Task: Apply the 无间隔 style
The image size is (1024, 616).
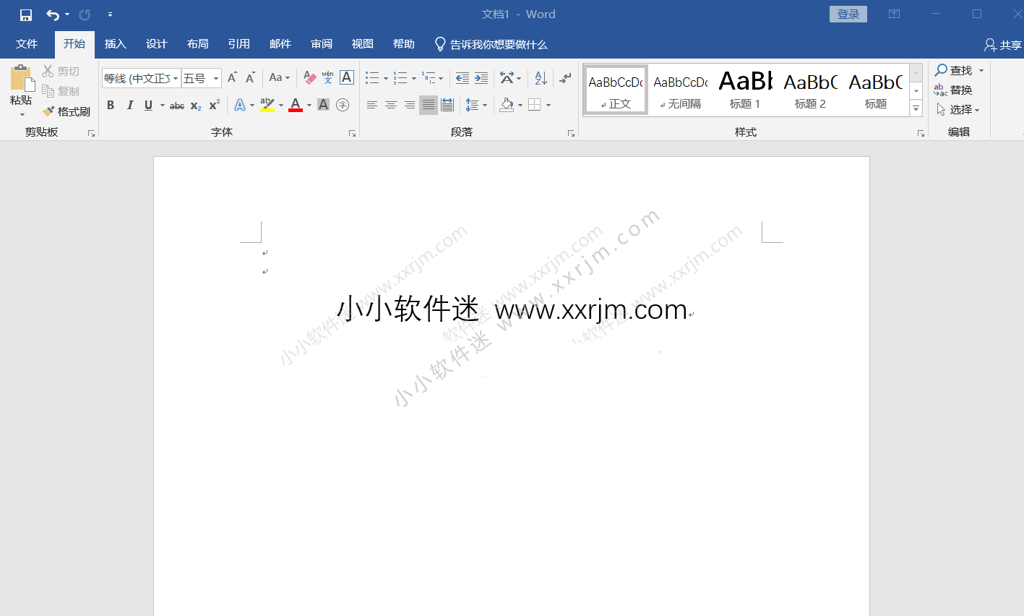Action: [680, 90]
